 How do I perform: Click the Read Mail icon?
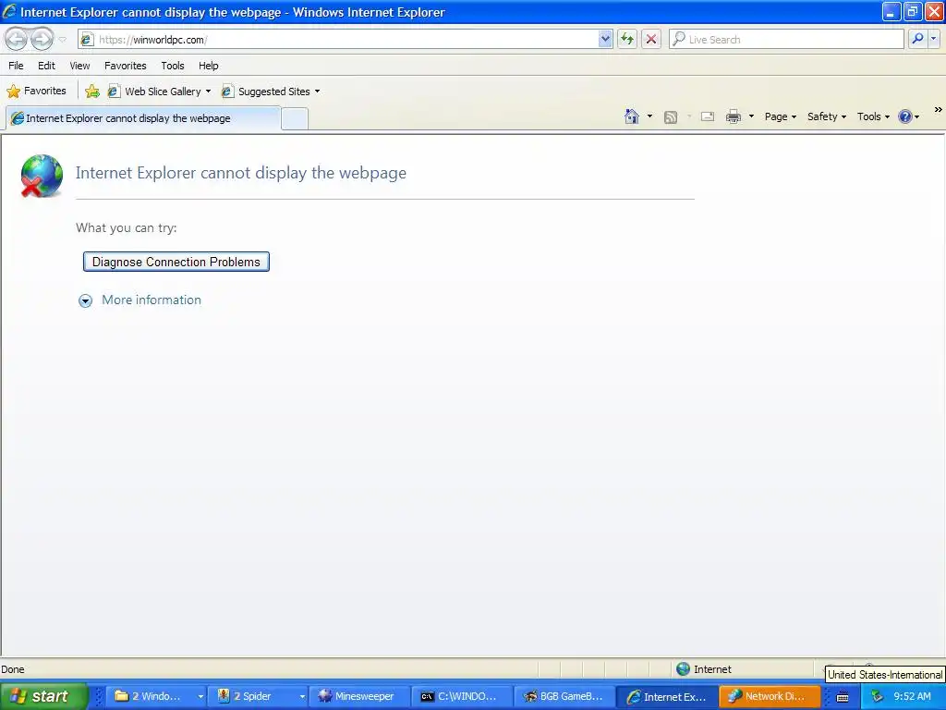[708, 116]
